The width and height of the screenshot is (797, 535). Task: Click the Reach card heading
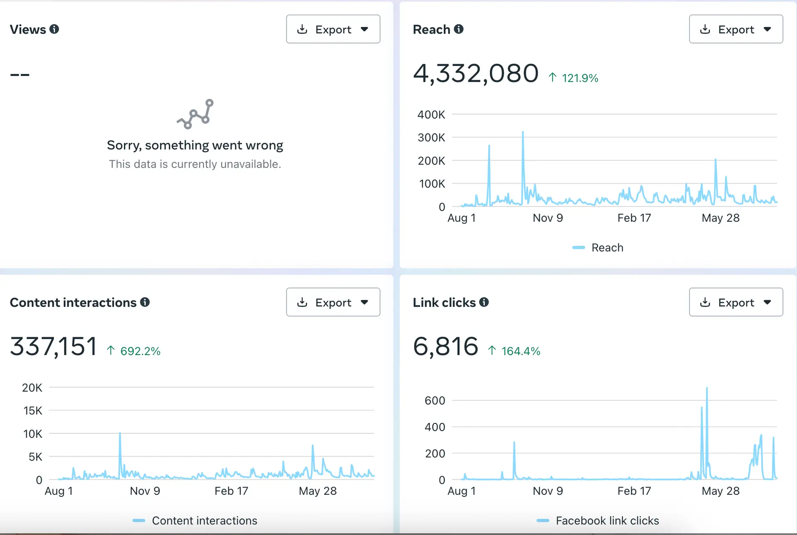click(431, 29)
